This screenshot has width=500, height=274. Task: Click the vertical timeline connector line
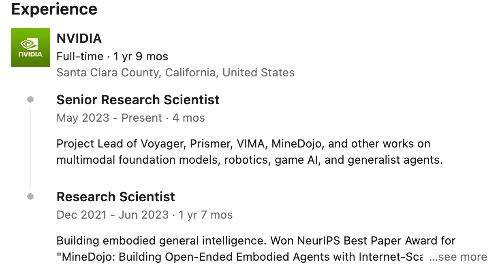click(x=30, y=147)
